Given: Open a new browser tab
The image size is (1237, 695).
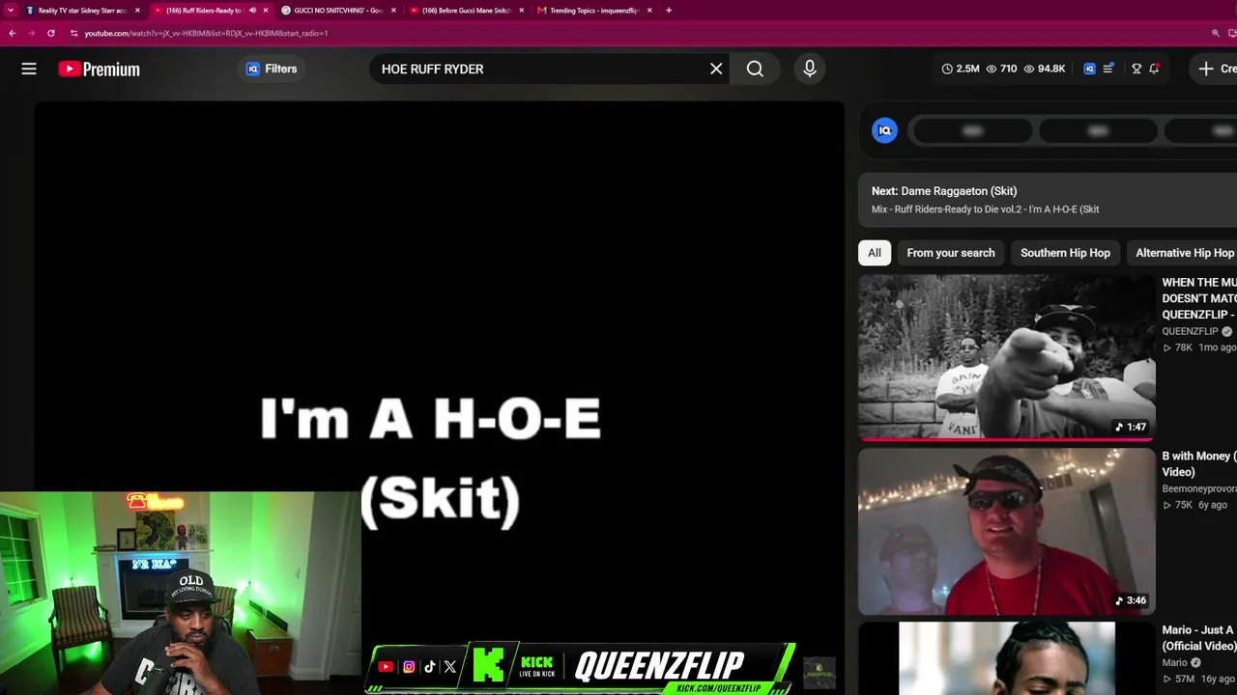Looking at the screenshot, I should coord(669,11).
